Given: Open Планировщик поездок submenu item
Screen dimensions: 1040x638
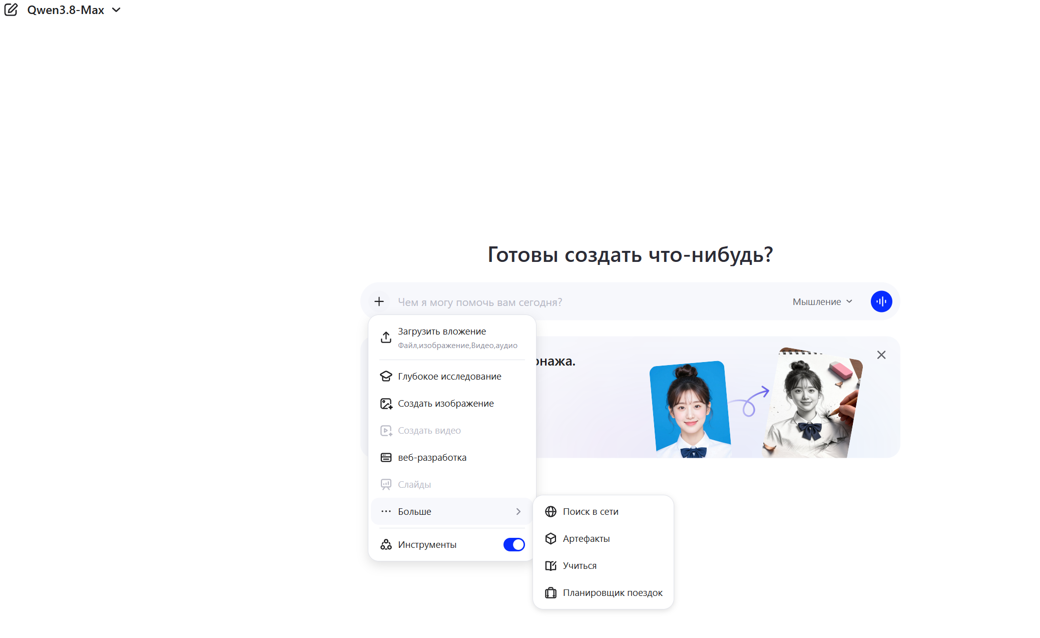Looking at the screenshot, I should pyautogui.click(x=603, y=592).
